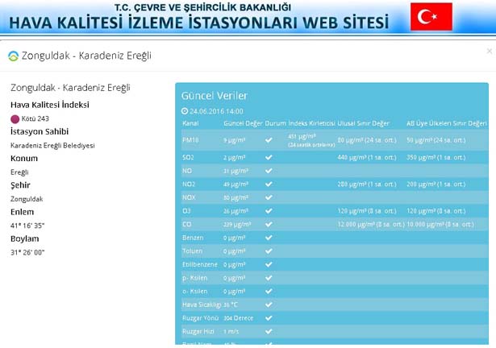Click the Ulusal Sınır Değer column header
The width and height of the screenshot is (496, 348).
click(x=363, y=123)
